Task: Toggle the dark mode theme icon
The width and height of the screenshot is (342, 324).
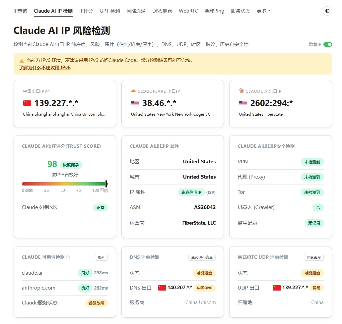Action: [x=327, y=11]
